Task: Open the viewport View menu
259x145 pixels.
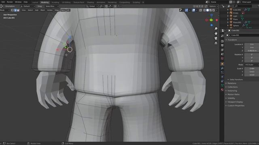Action: click(x=23, y=10)
